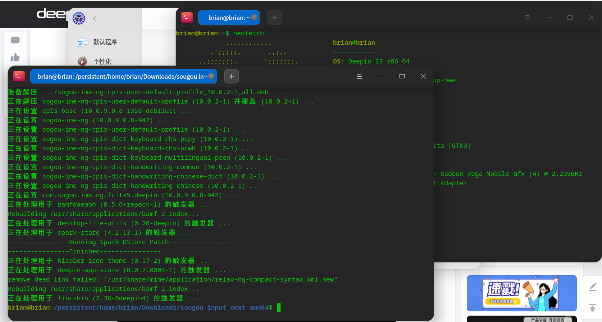
Task: Click the back-to-top arrow icon
Action: (593, 308)
